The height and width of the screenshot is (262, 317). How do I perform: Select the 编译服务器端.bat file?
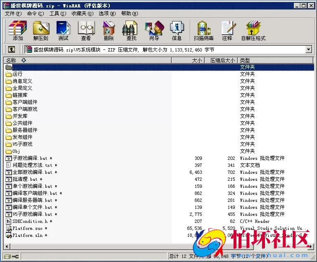point(159,200)
